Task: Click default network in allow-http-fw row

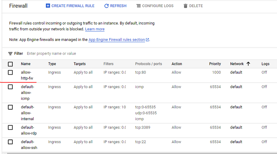Action: pyautogui.click(x=236, y=72)
